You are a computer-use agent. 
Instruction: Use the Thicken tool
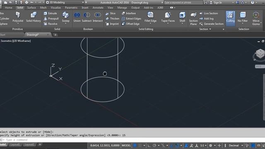click(112, 19)
